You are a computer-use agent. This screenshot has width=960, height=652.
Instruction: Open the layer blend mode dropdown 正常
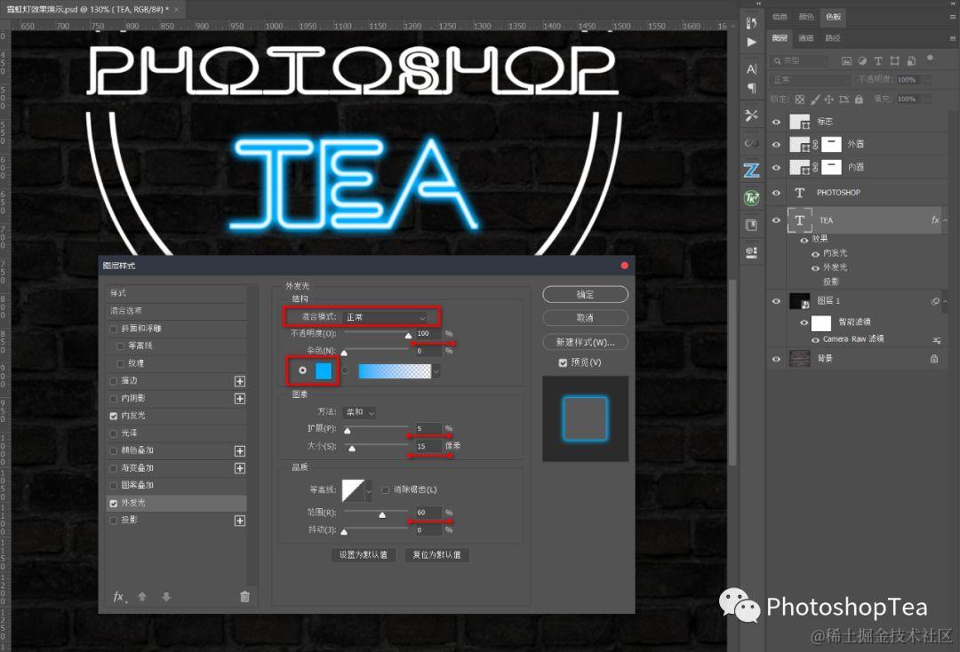point(812,80)
